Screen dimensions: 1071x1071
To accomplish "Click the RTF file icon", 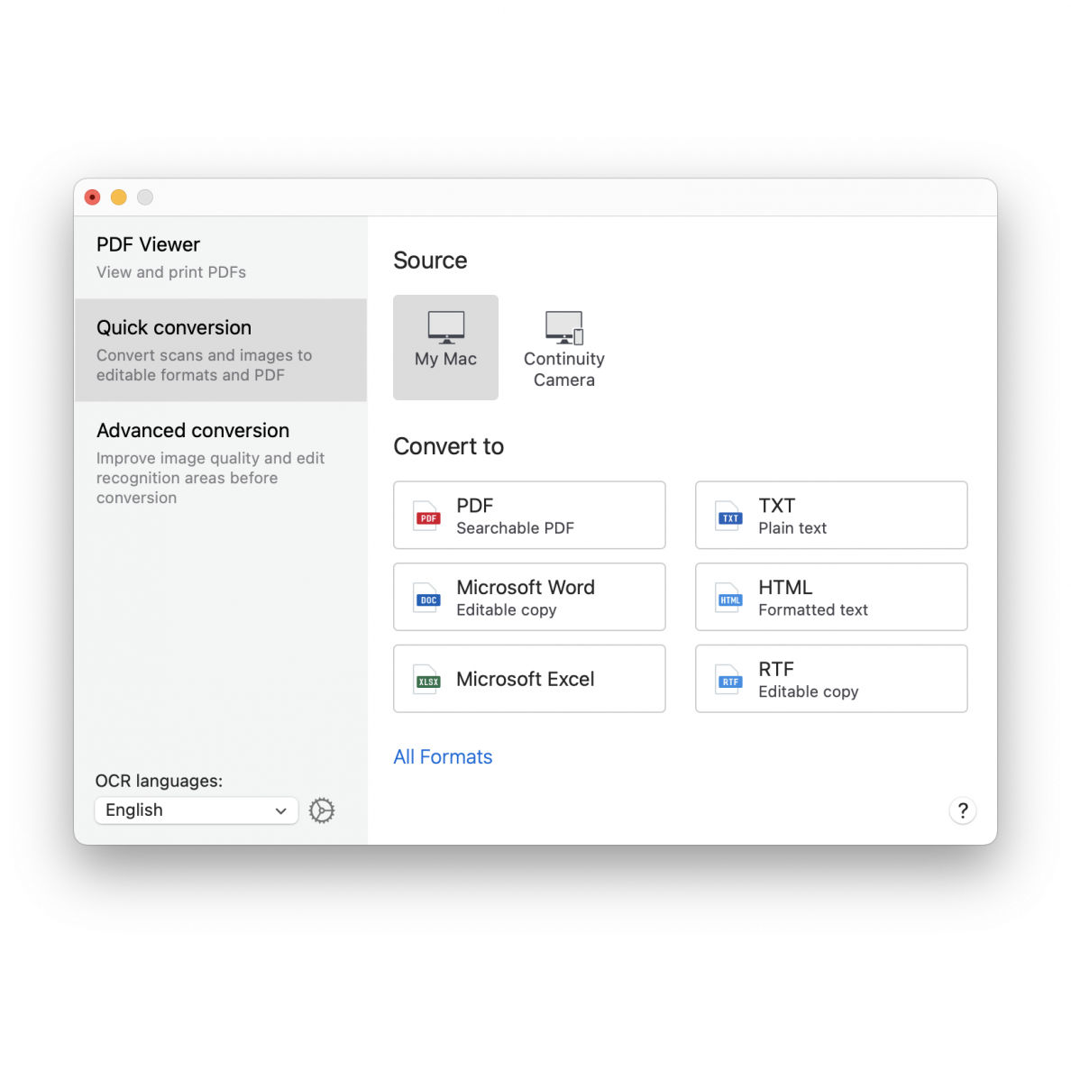I will (x=729, y=680).
